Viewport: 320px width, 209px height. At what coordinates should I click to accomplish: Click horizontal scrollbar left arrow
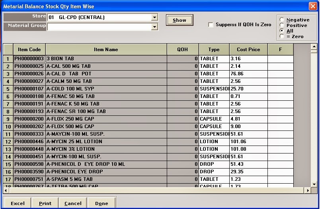(6, 190)
